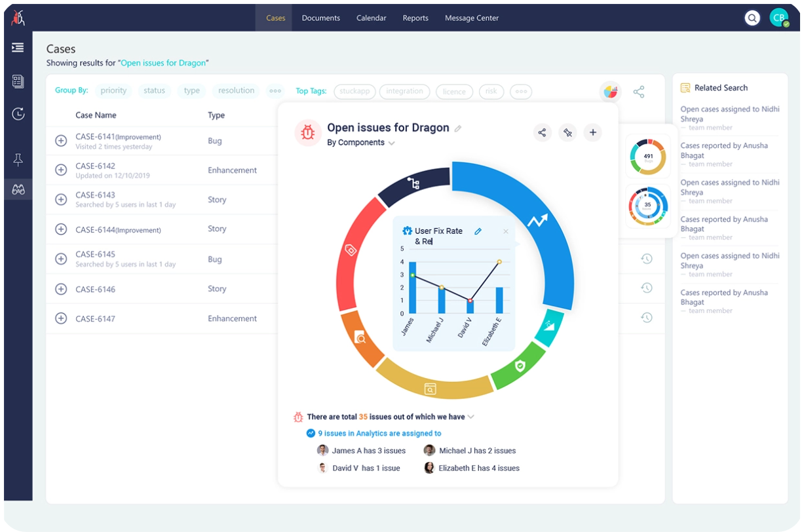Click the Open issues for Dragon search link
The image size is (804, 532).
[x=164, y=63]
